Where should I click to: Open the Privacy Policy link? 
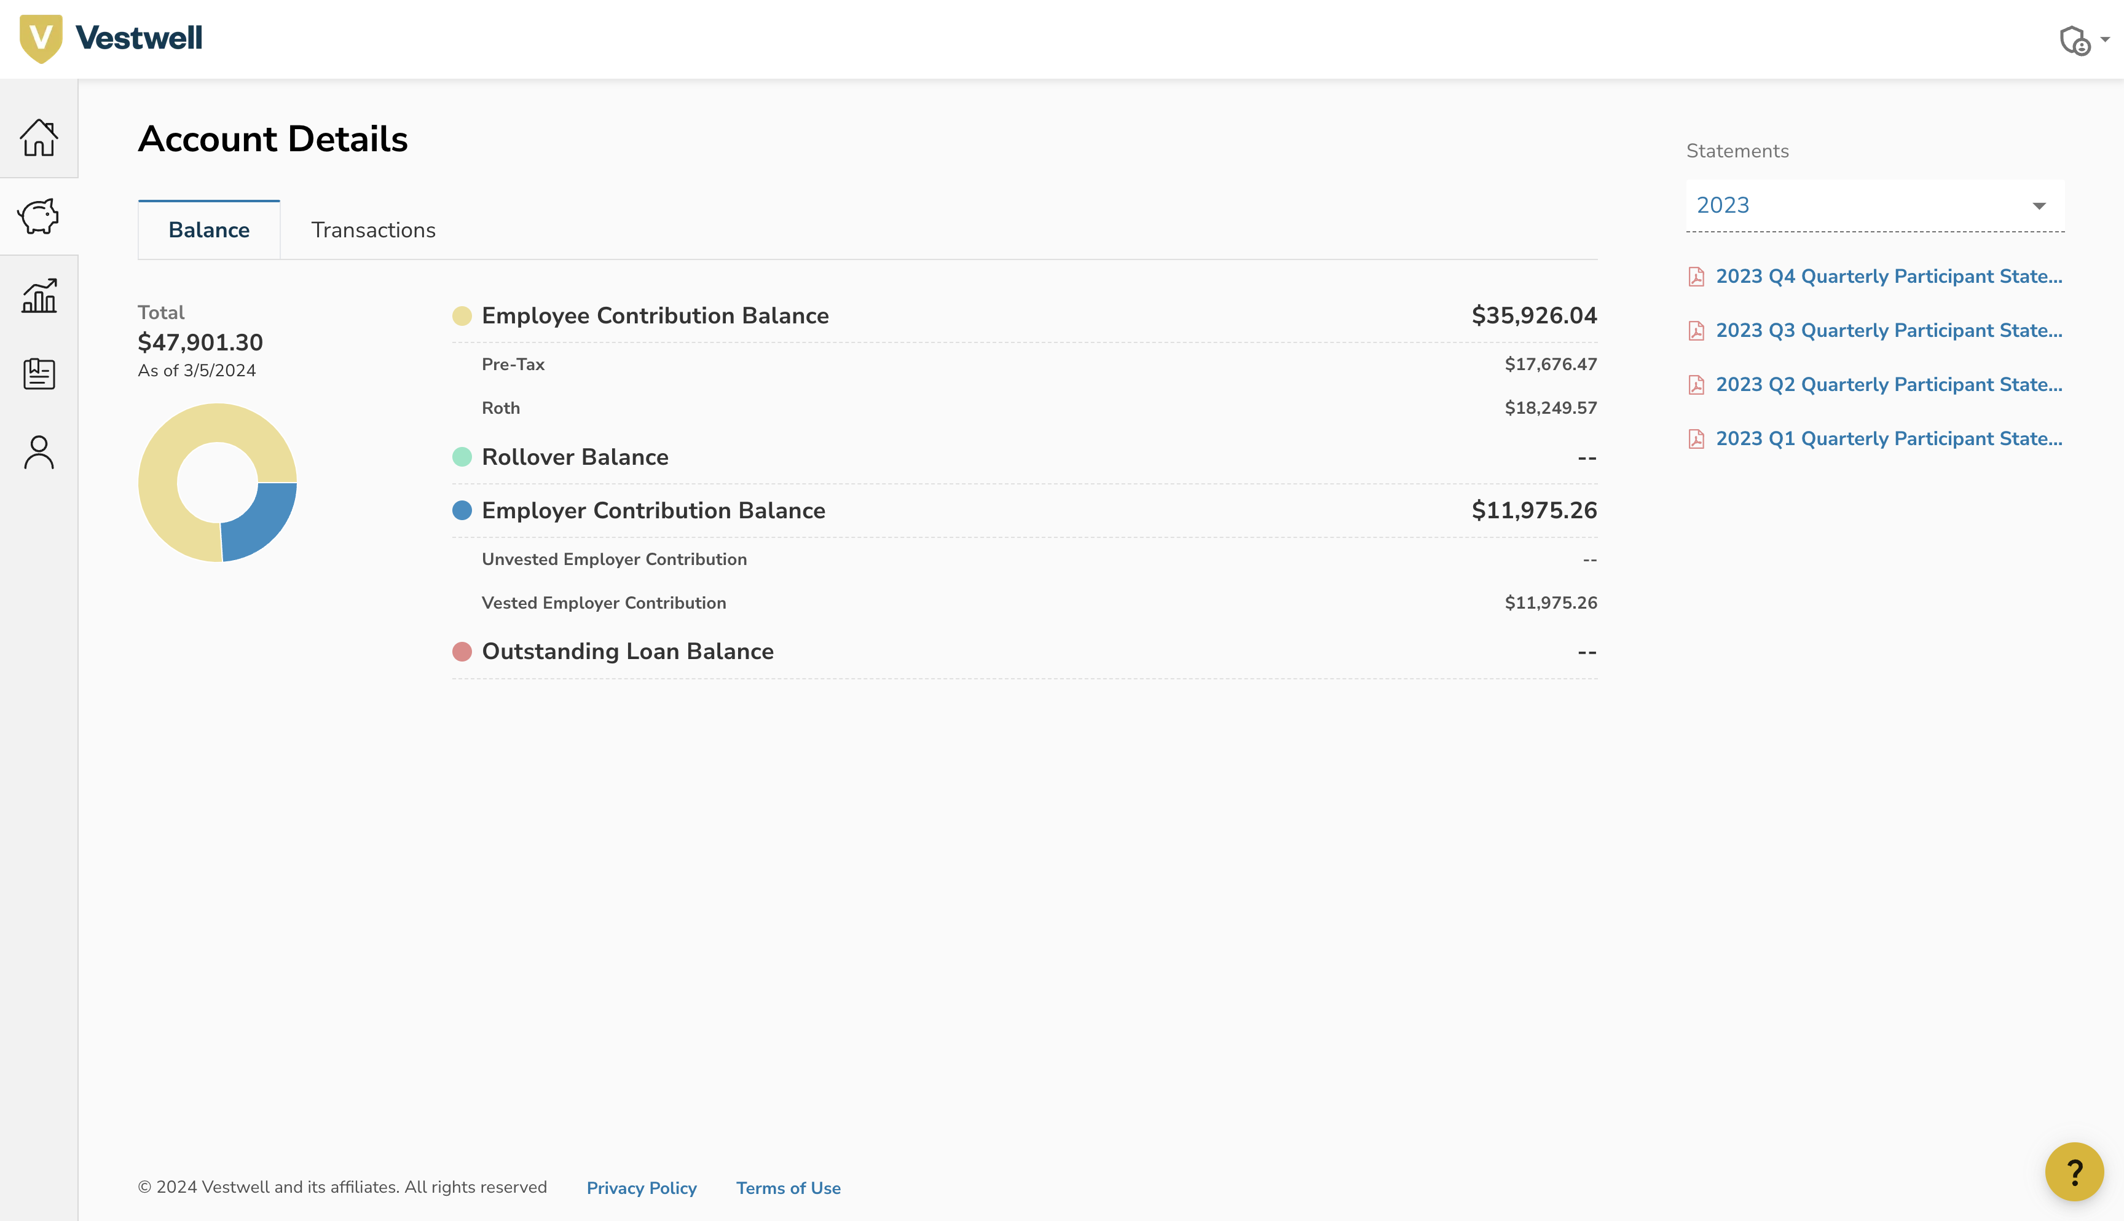[641, 1187]
